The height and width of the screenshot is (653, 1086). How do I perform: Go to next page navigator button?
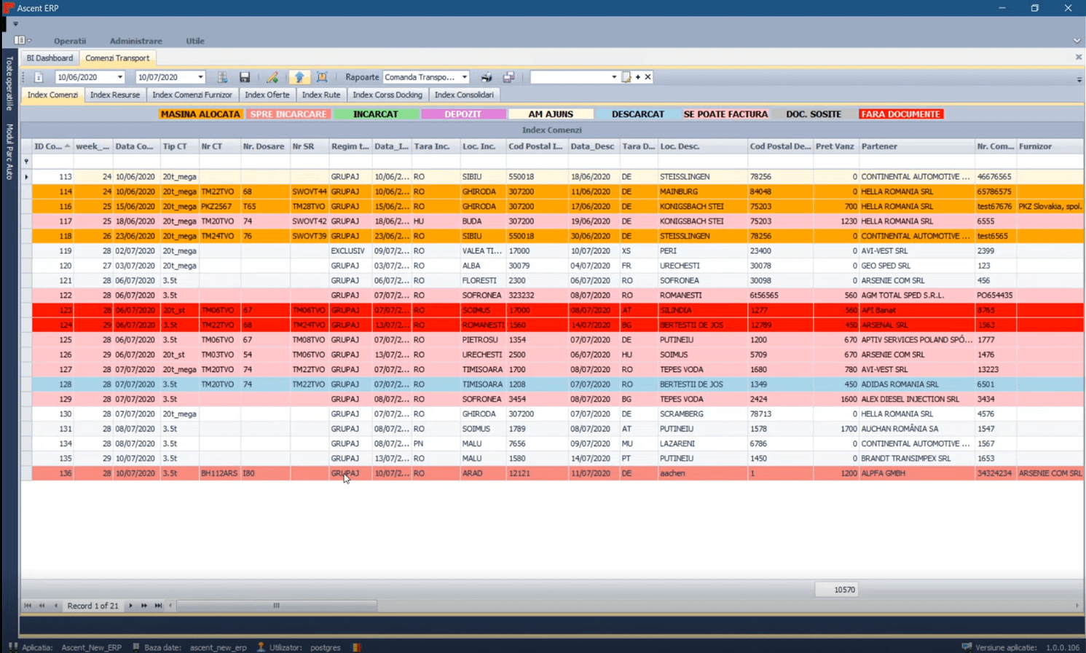point(144,606)
